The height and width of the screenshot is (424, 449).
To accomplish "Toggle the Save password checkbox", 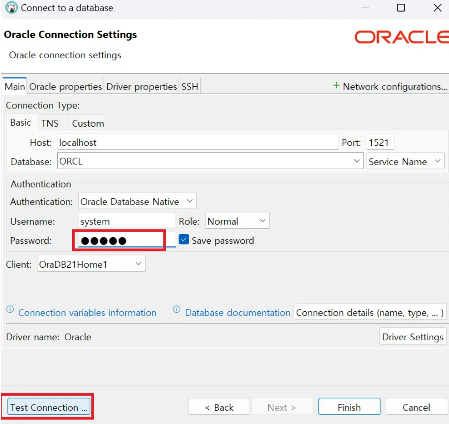I will (x=184, y=240).
